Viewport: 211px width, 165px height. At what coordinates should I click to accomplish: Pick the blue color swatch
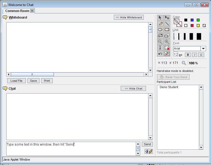(192, 20)
